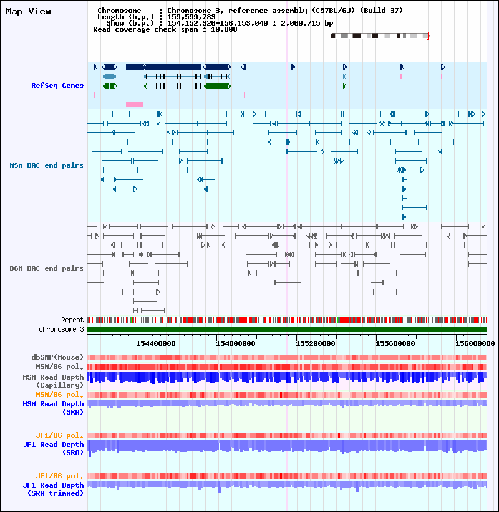Open the JF1 Read Depth (SRA) label
499x512 pixels.
point(53,448)
